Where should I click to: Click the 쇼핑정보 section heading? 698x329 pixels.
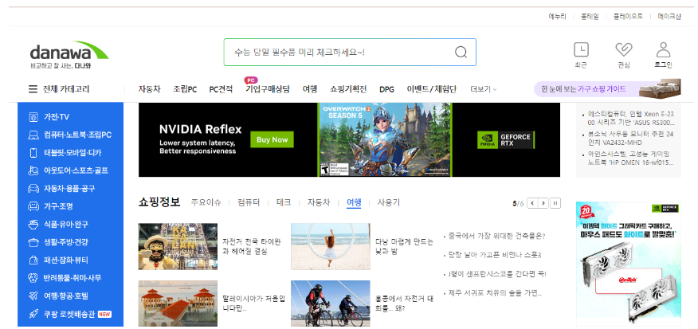coord(159,202)
